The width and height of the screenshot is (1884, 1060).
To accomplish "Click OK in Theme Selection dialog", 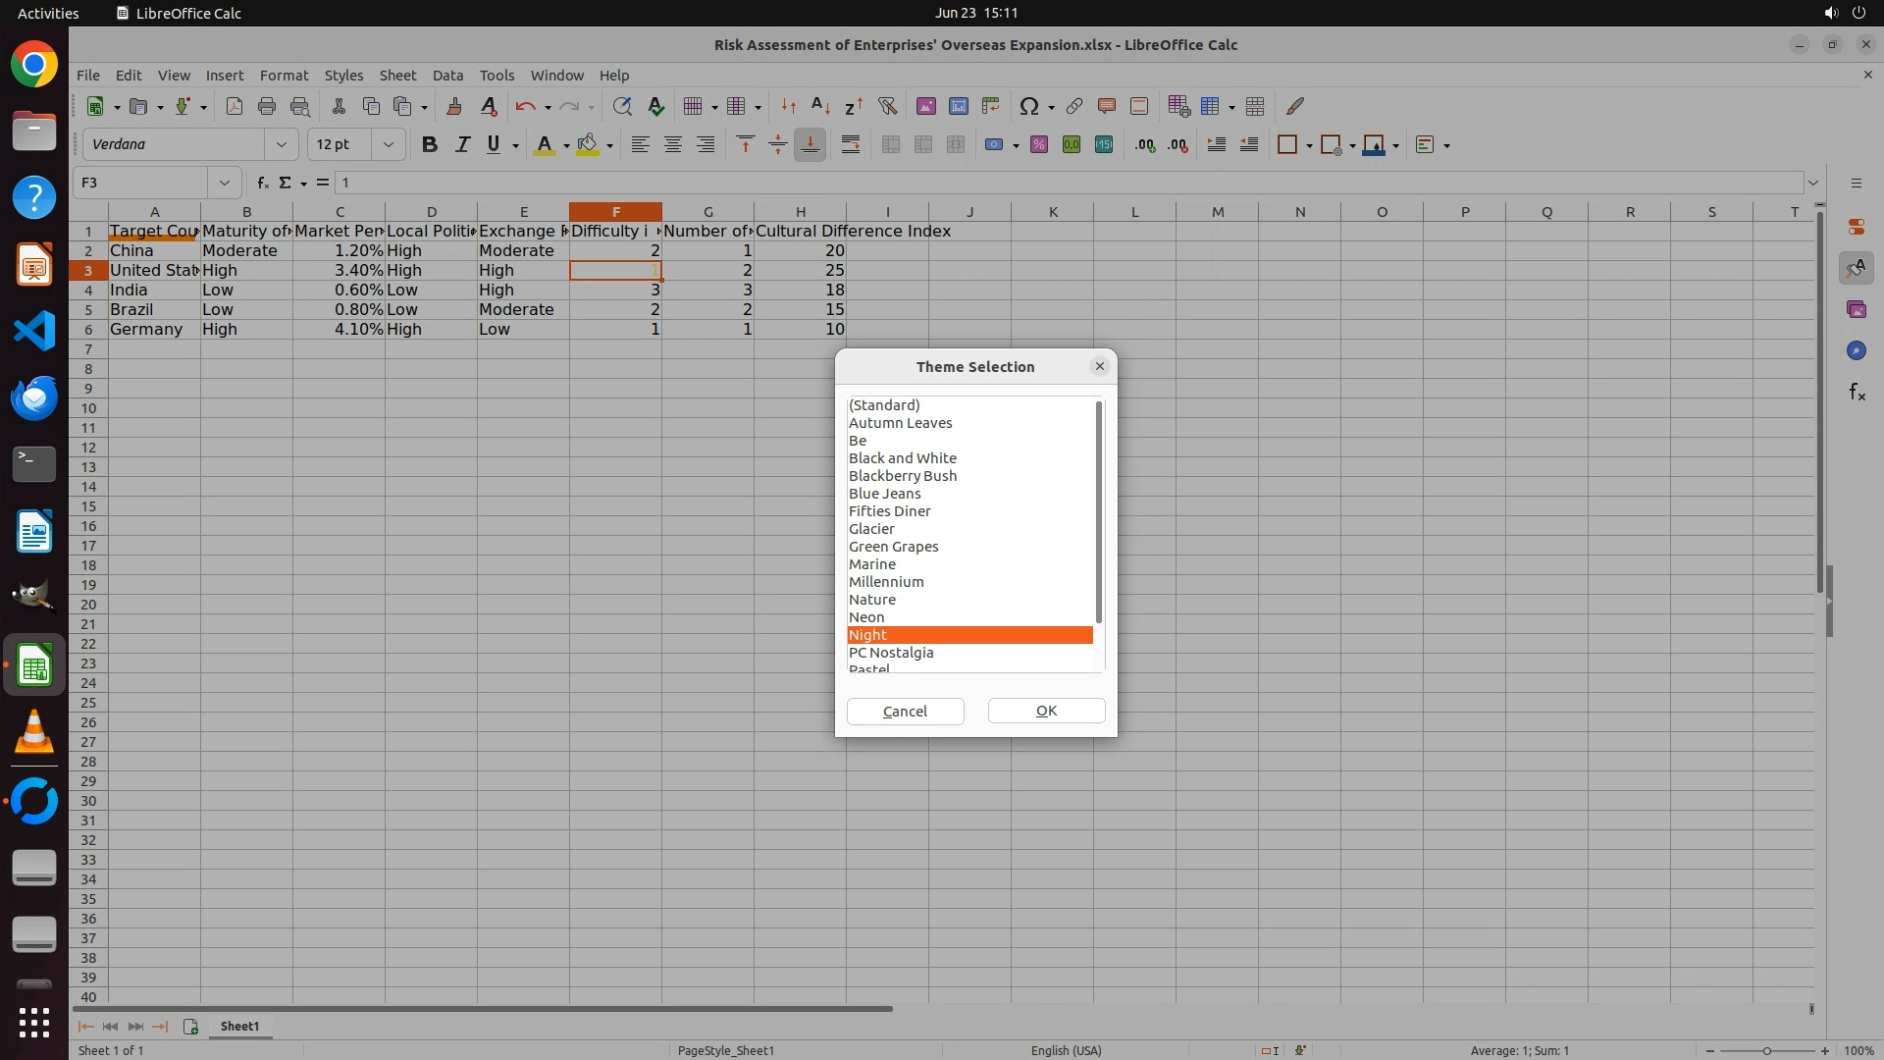I will pyautogui.click(x=1046, y=711).
